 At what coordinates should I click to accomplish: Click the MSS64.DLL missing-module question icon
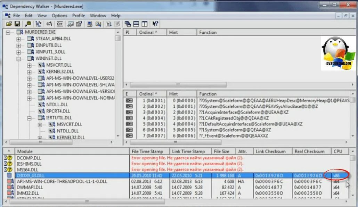point(8,169)
